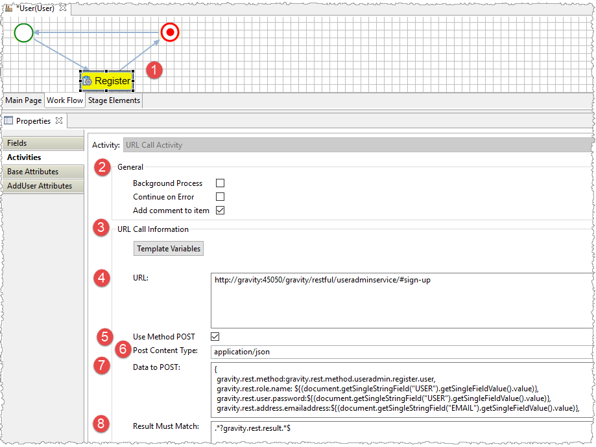Click the Post Content Type field
The image size is (596, 447).
[x=401, y=352]
